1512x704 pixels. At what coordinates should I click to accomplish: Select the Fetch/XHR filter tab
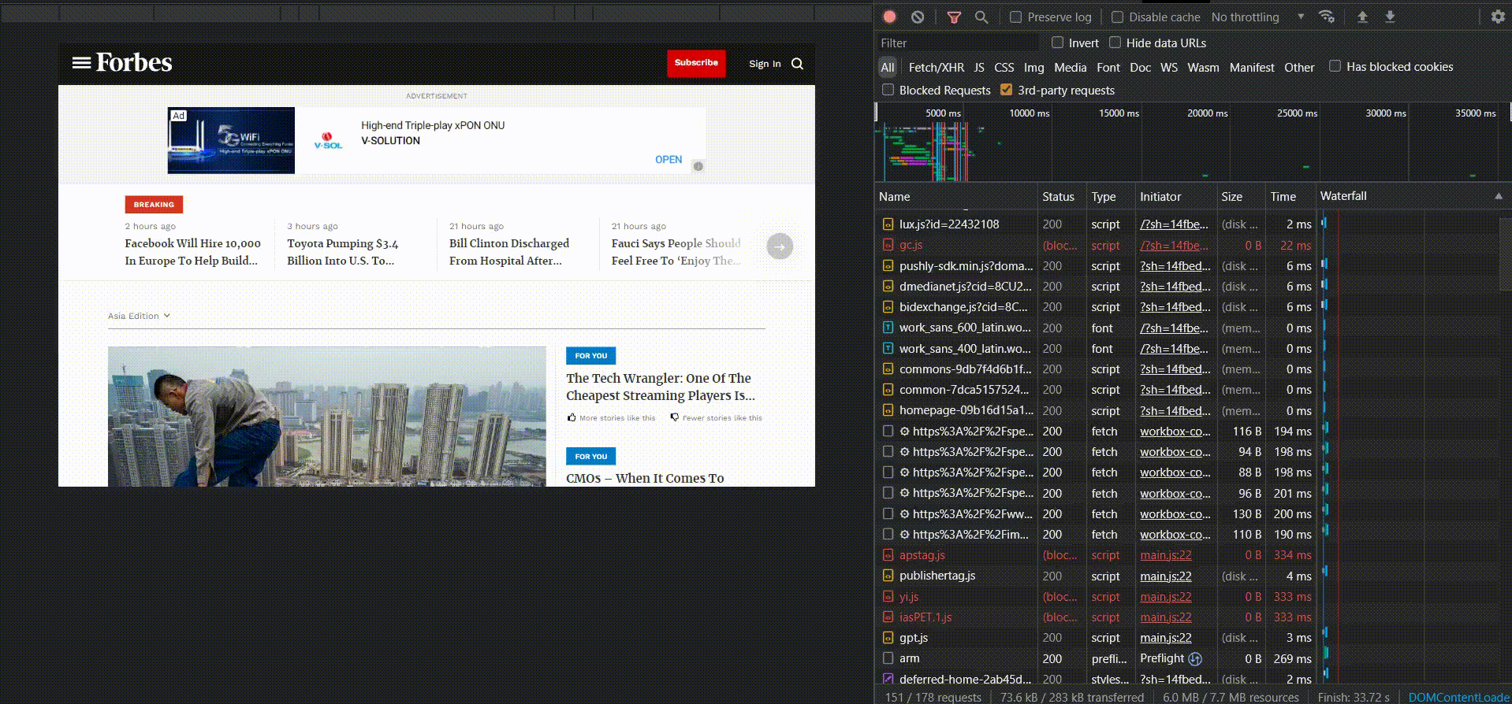point(936,68)
